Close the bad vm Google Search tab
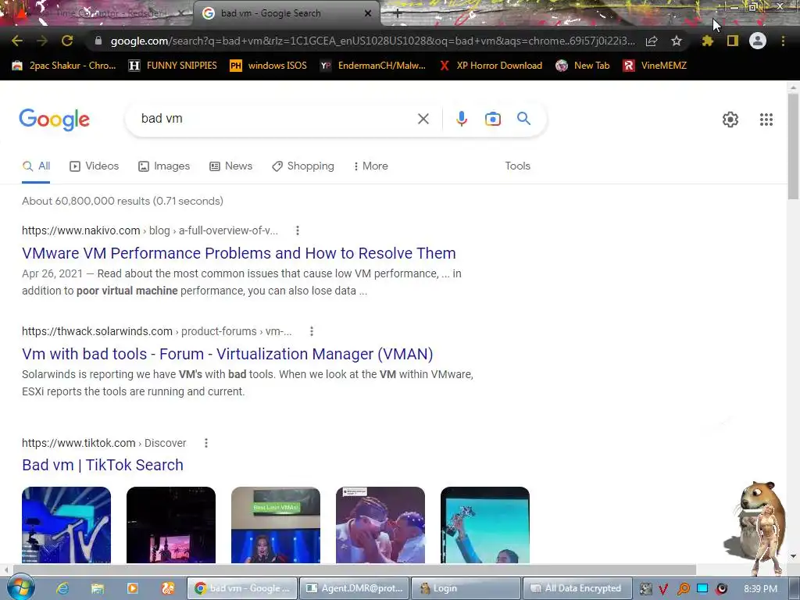This screenshot has height=600, width=800. point(368,14)
